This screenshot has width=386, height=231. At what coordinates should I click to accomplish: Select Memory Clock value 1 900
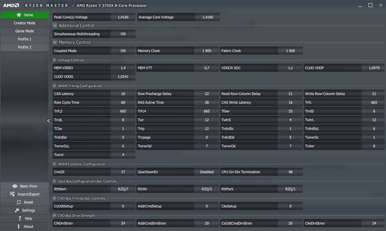click(x=207, y=51)
